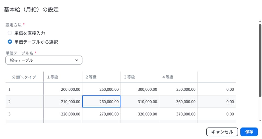The image size is (262, 139).
Task: Click the scrollbar up arrow
Action: [x=260, y=21]
